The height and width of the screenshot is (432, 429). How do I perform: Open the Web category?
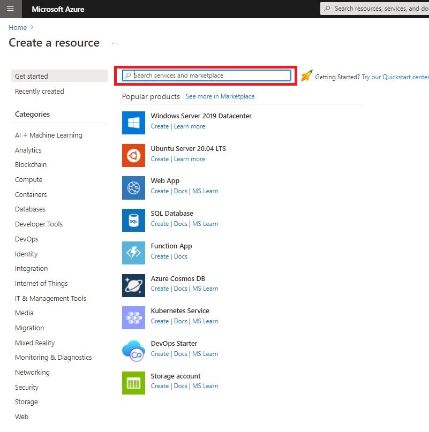[21, 416]
